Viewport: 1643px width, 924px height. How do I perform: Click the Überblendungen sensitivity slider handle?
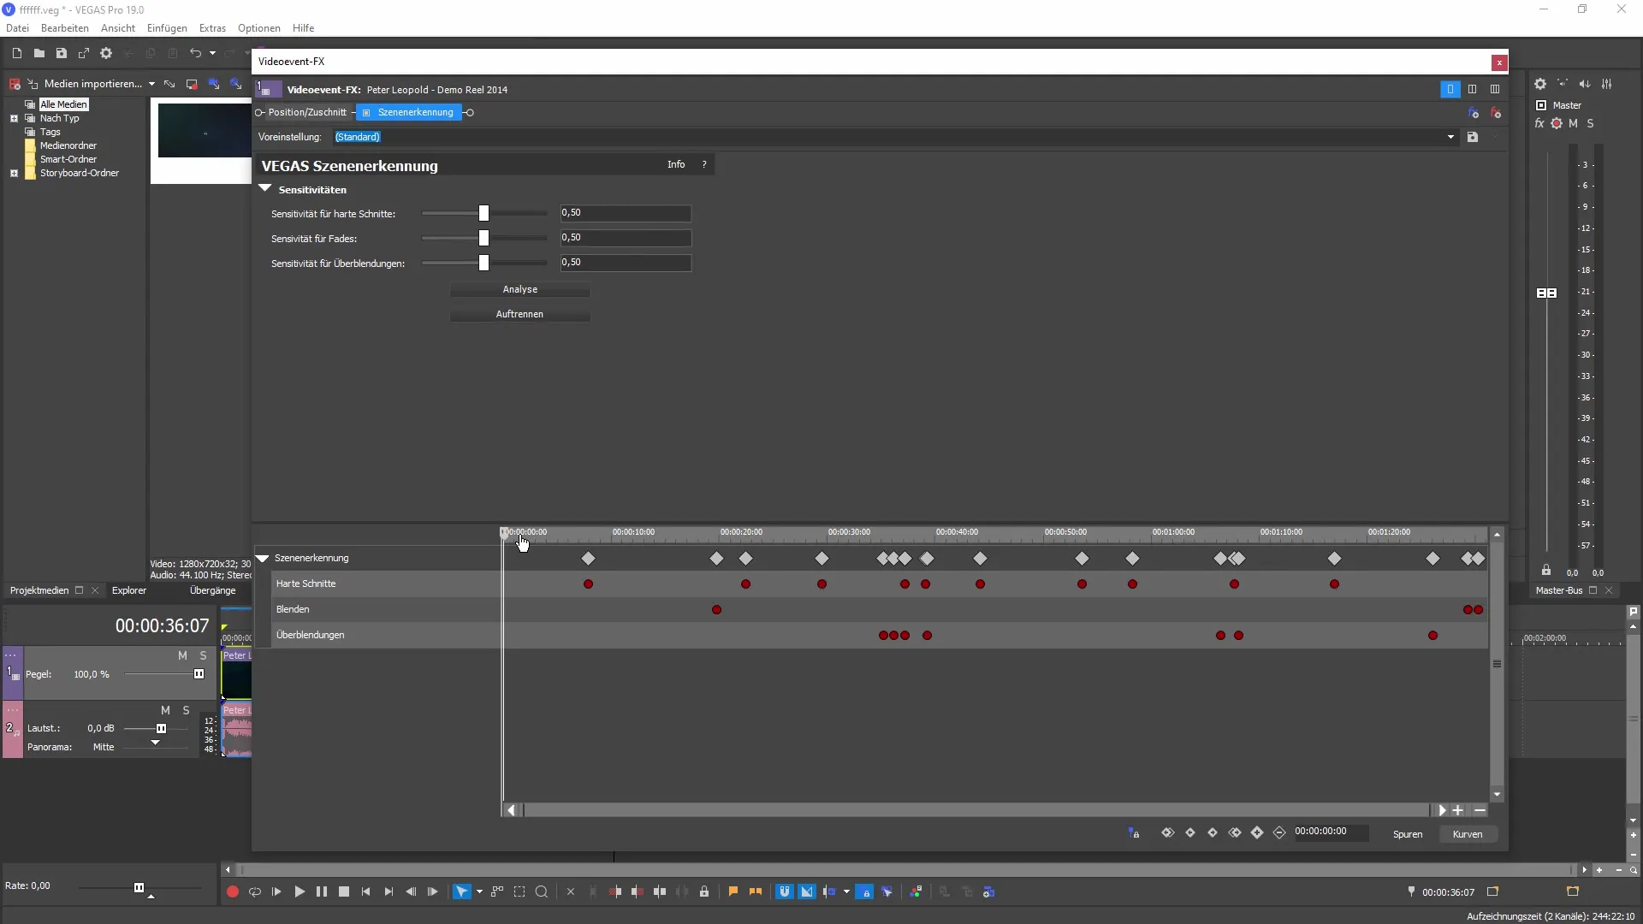[x=483, y=263]
